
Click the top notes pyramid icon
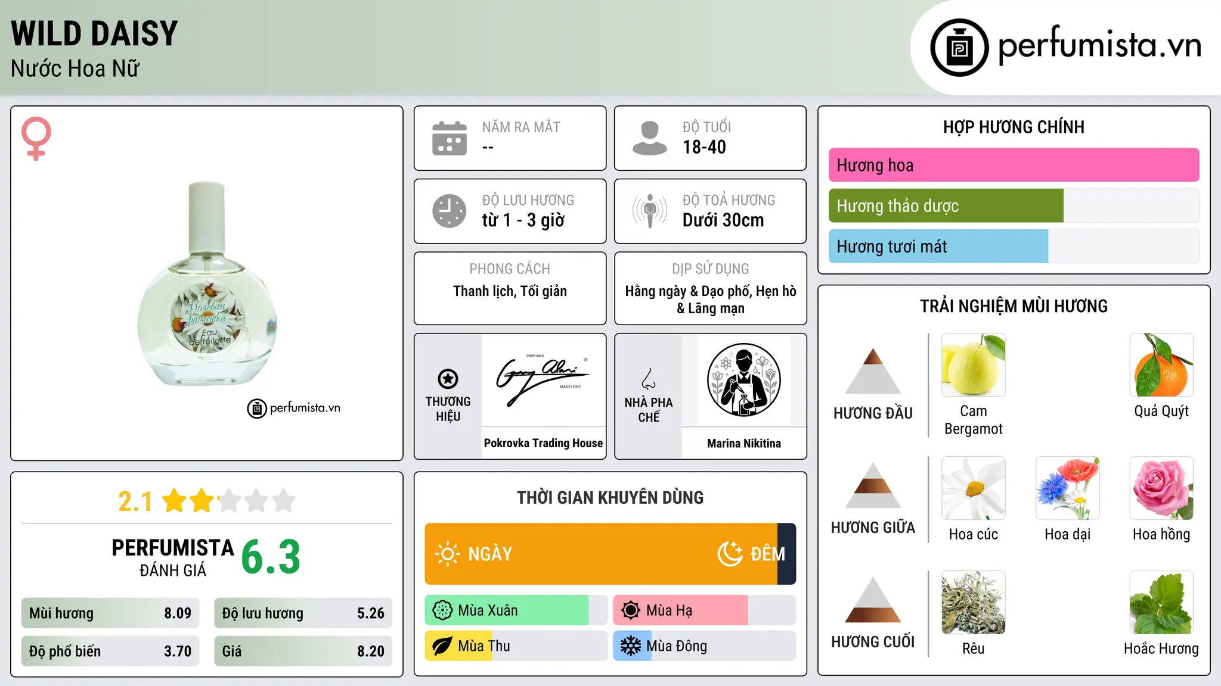pyautogui.click(x=873, y=371)
